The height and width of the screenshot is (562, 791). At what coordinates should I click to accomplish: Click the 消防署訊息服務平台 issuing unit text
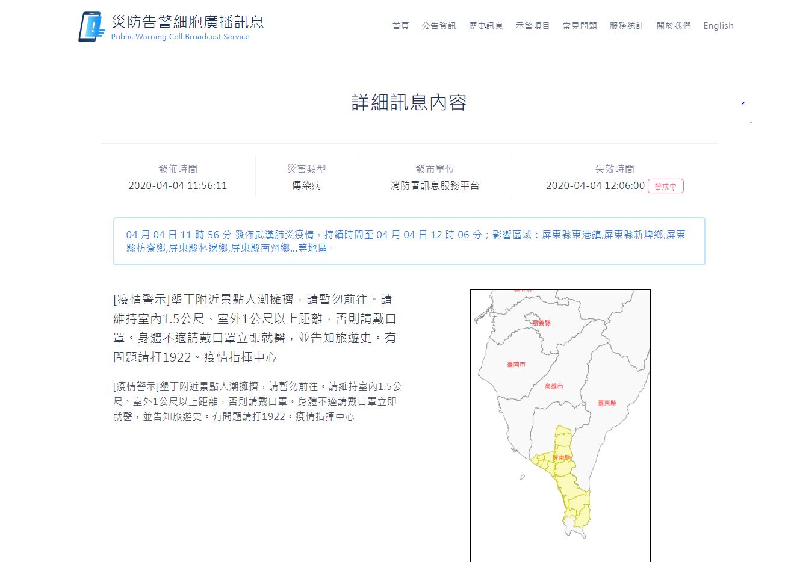click(x=435, y=185)
